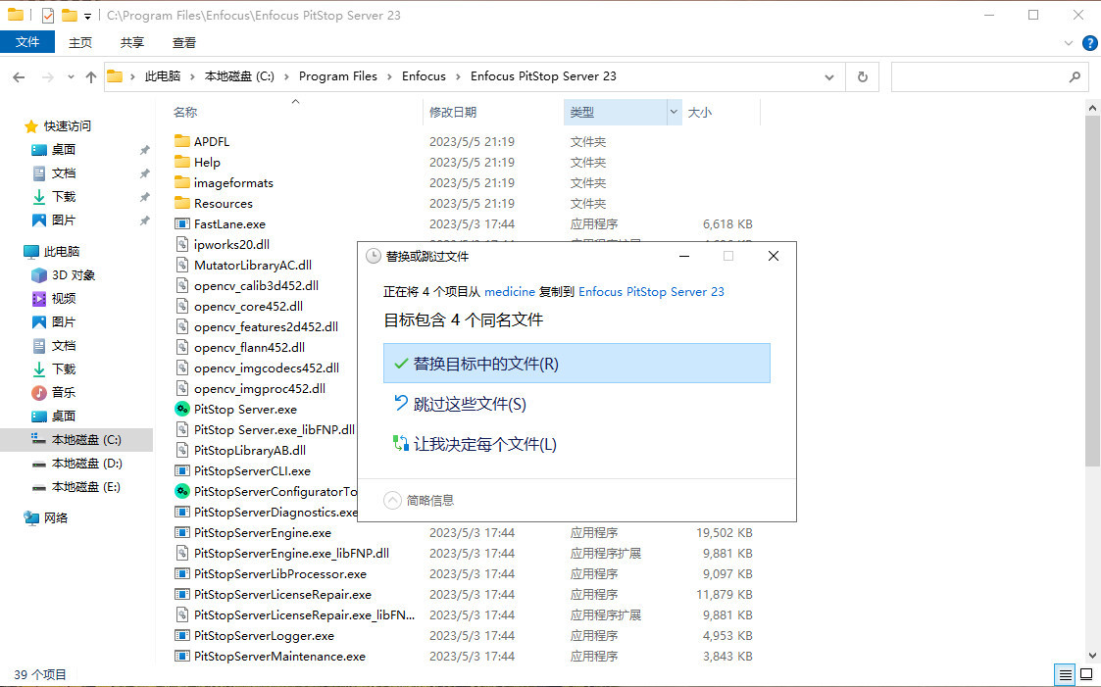Click the properties quick access toolbar icon
The height and width of the screenshot is (687, 1101).
[48, 15]
